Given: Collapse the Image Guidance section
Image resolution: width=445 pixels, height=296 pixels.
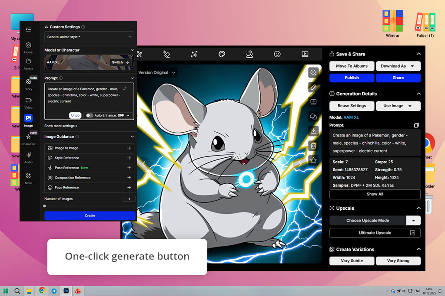Looking at the screenshot, I should click(x=132, y=137).
